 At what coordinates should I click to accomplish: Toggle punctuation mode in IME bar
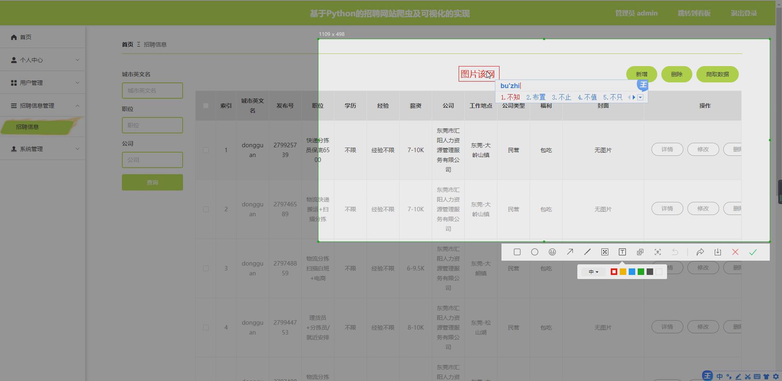(729, 377)
